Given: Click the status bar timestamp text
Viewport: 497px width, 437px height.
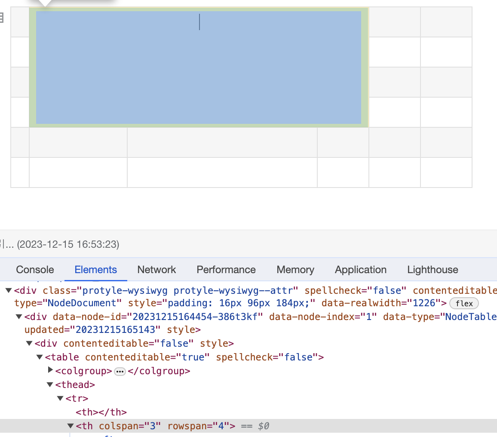Looking at the screenshot, I should pyautogui.click(x=68, y=244).
